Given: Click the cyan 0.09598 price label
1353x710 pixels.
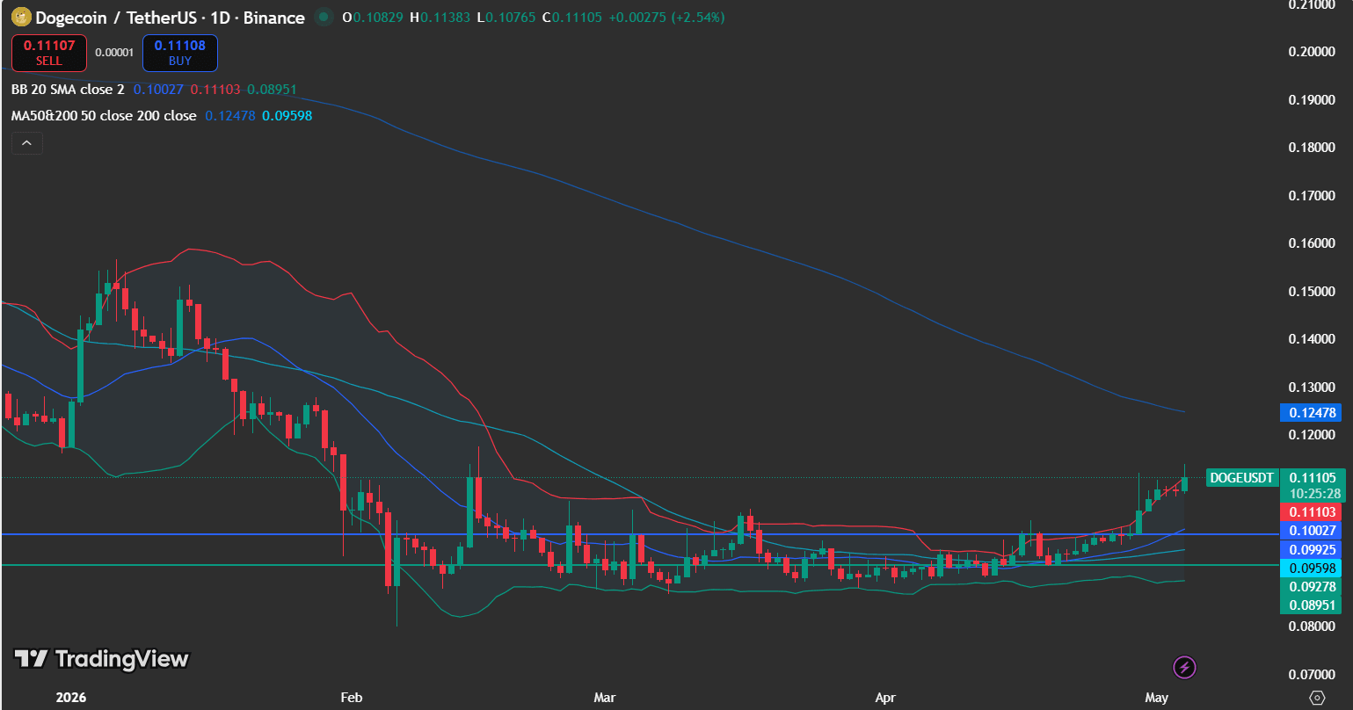Looking at the screenshot, I should click(x=1313, y=568).
